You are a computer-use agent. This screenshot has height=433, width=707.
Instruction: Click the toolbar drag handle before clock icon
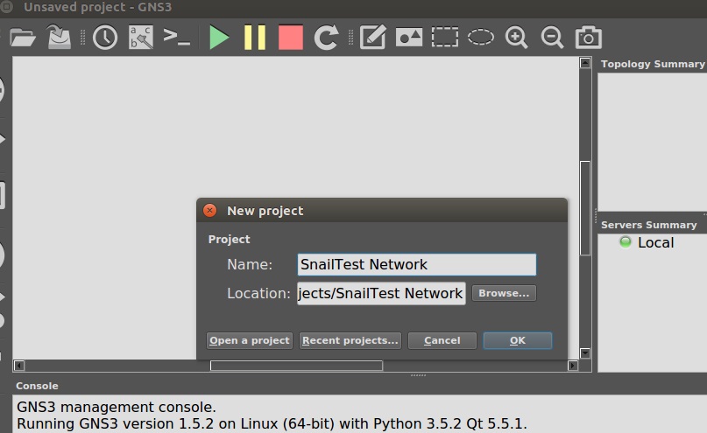pyautogui.click(x=82, y=38)
